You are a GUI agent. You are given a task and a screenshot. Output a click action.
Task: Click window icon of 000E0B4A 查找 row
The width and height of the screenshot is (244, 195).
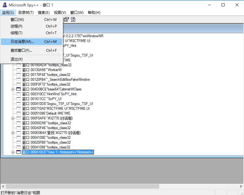(x=18, y=133)
